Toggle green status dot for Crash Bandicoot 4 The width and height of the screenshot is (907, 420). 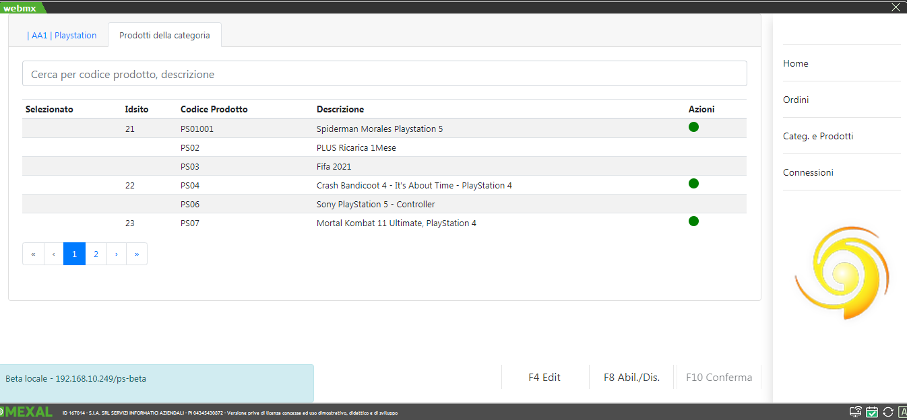point(693,184)
